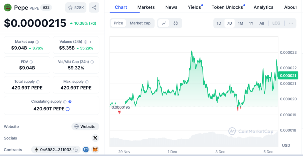Open the X social link icon
Image resolution: width=303 pixels, height=156 pixels.
95,138
